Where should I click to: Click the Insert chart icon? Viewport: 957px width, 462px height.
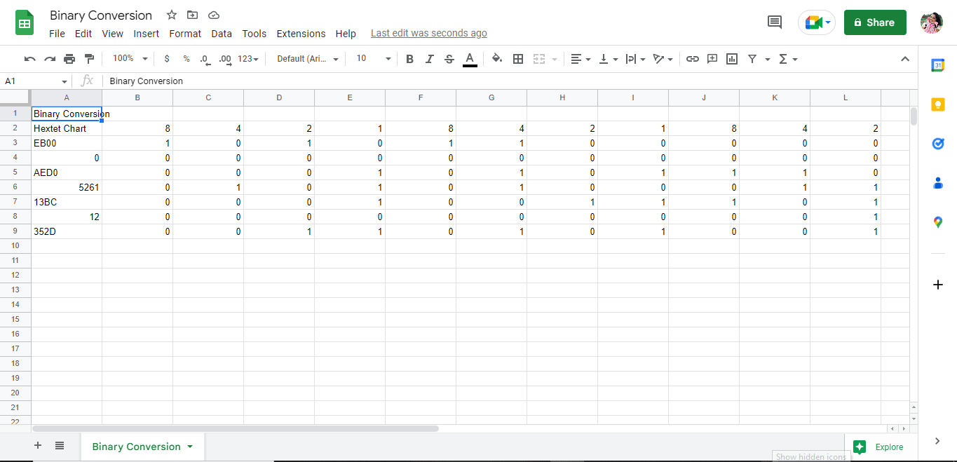[732, 59]
